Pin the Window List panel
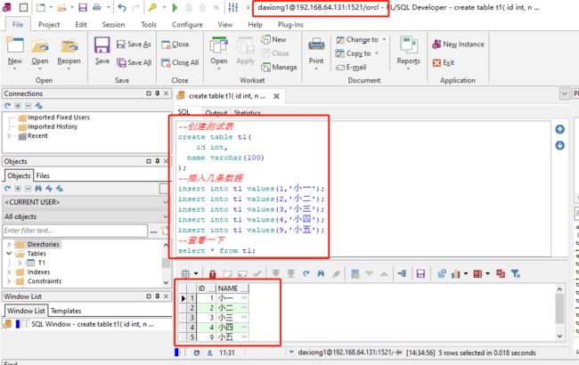579x365 pixels. [158, 296]
